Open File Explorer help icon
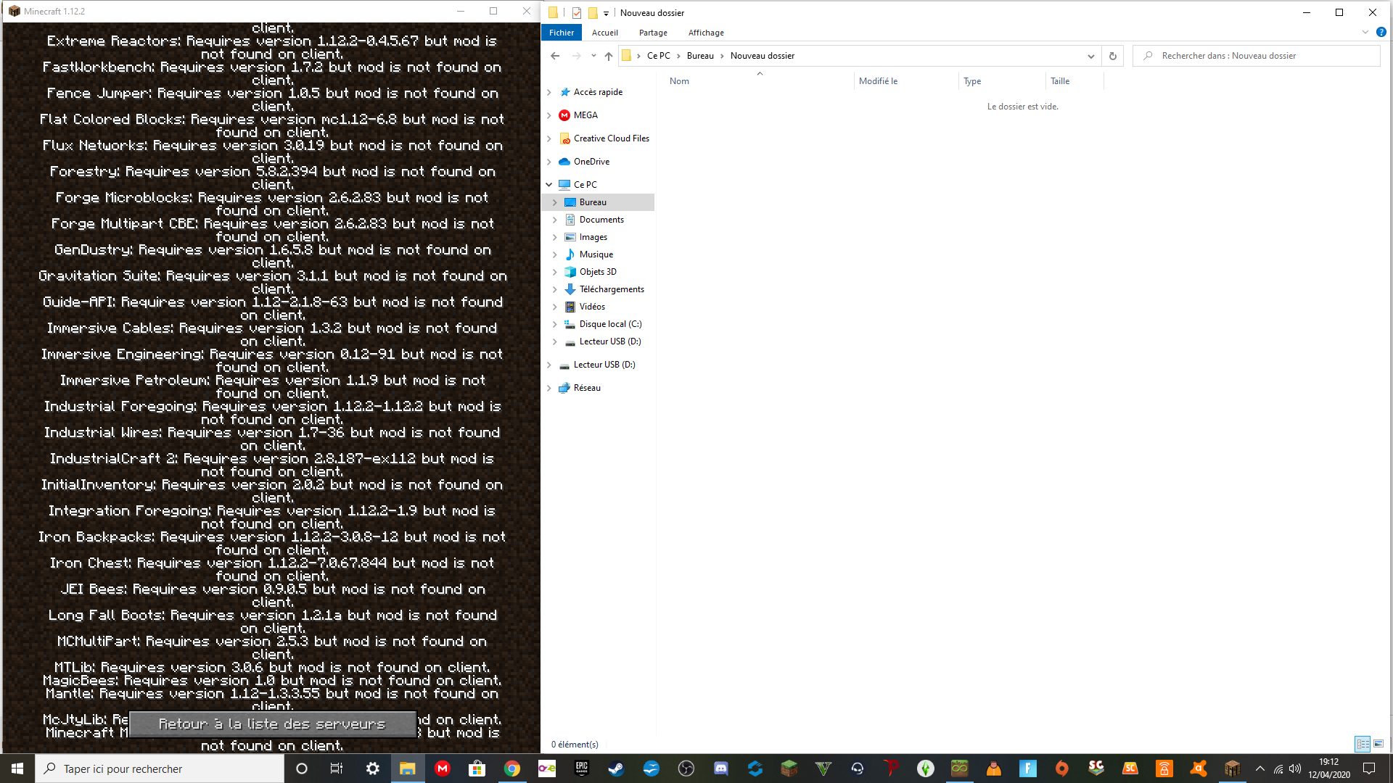The width and height of the screenshot is (1393, 783). 1381,32
